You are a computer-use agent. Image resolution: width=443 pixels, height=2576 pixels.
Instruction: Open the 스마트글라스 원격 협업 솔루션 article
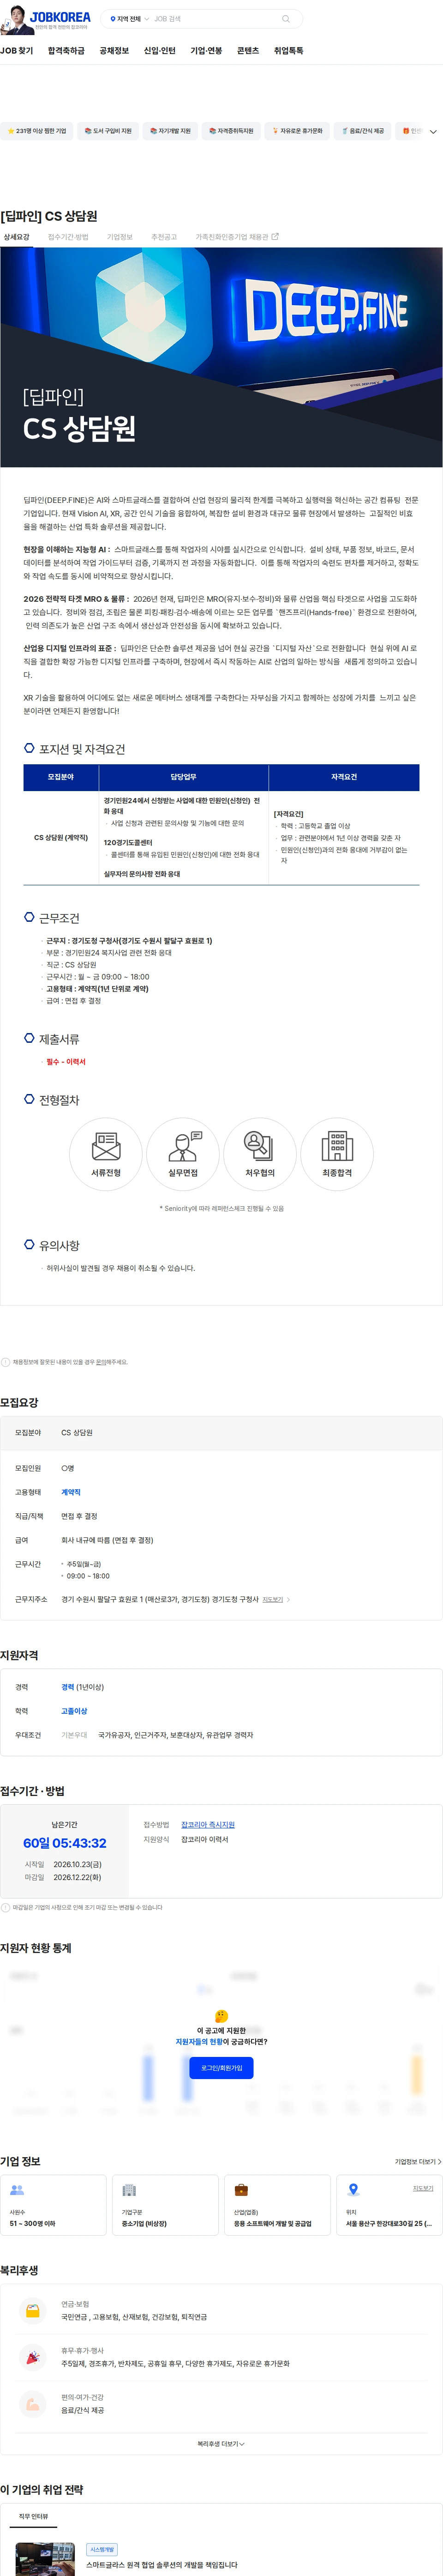(x=162, y=2564)
